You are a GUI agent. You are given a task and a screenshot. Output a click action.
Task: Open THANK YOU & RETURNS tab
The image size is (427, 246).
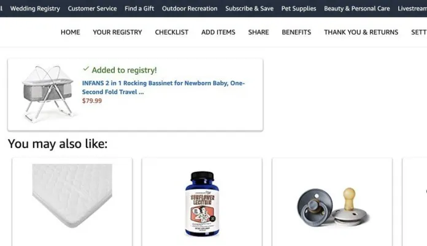tap(361, 32)
